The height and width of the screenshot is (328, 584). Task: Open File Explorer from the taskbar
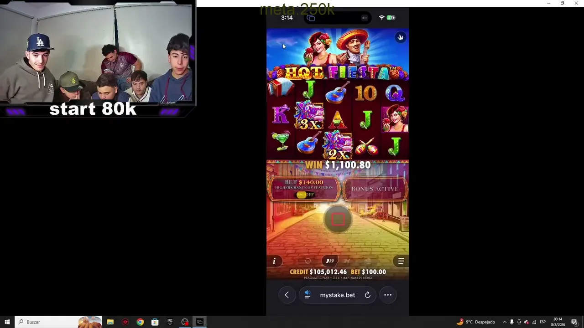(110, 322)
